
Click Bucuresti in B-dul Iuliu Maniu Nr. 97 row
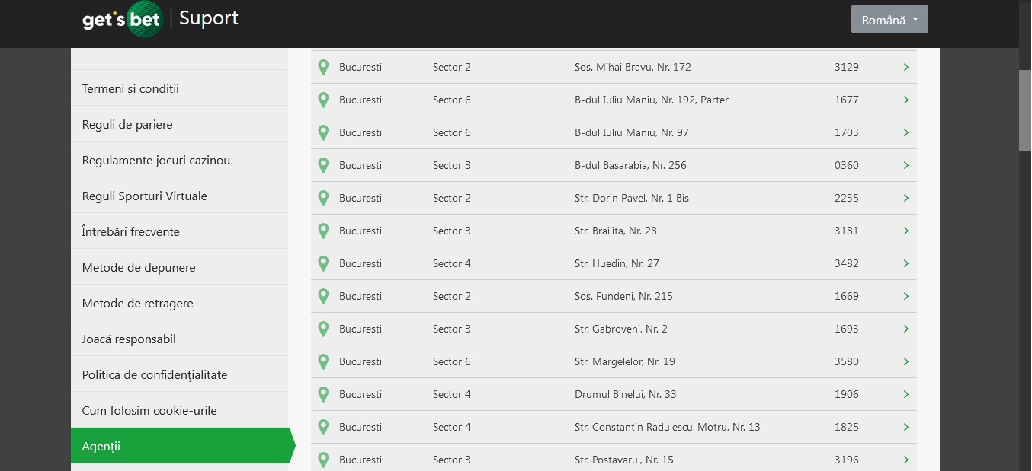coord(361,132)
